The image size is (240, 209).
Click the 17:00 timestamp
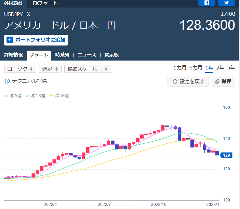point(228,14)
